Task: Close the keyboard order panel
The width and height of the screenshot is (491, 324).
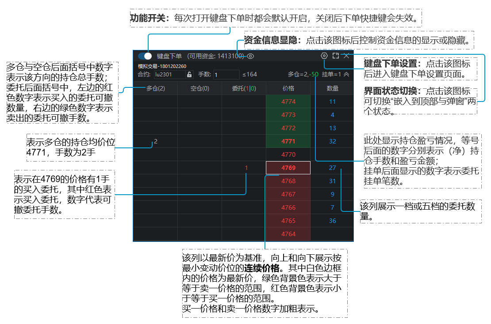Action: tap(346, 56)
